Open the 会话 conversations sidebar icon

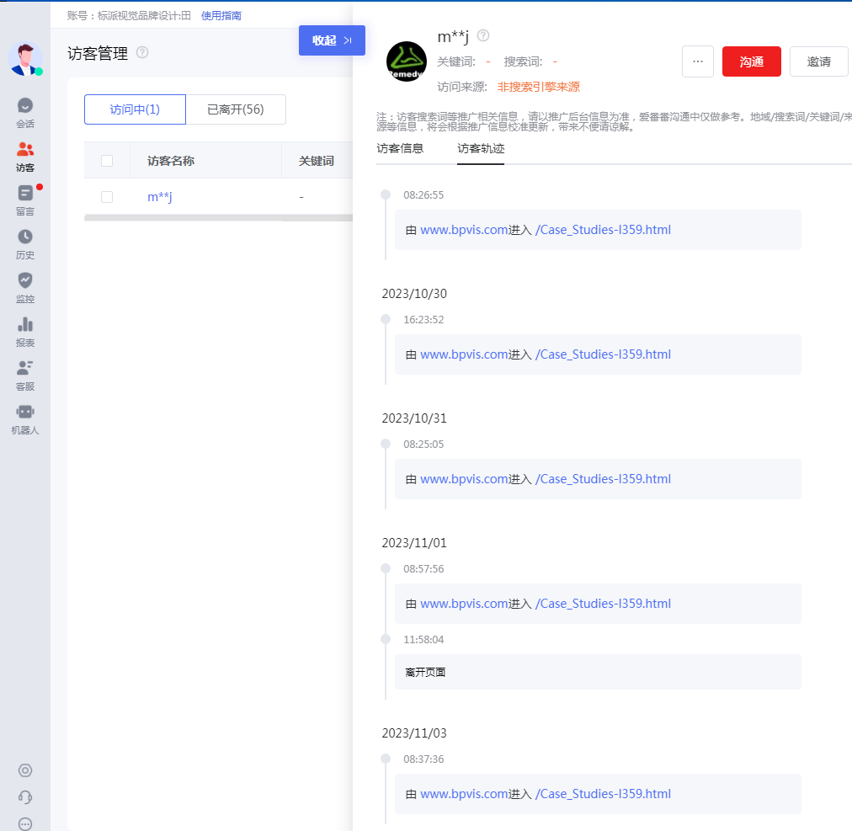pos(25,113)
